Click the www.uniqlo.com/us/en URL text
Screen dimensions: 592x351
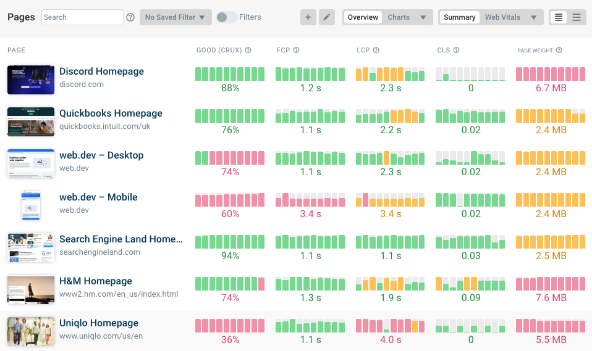click(101, 336)
